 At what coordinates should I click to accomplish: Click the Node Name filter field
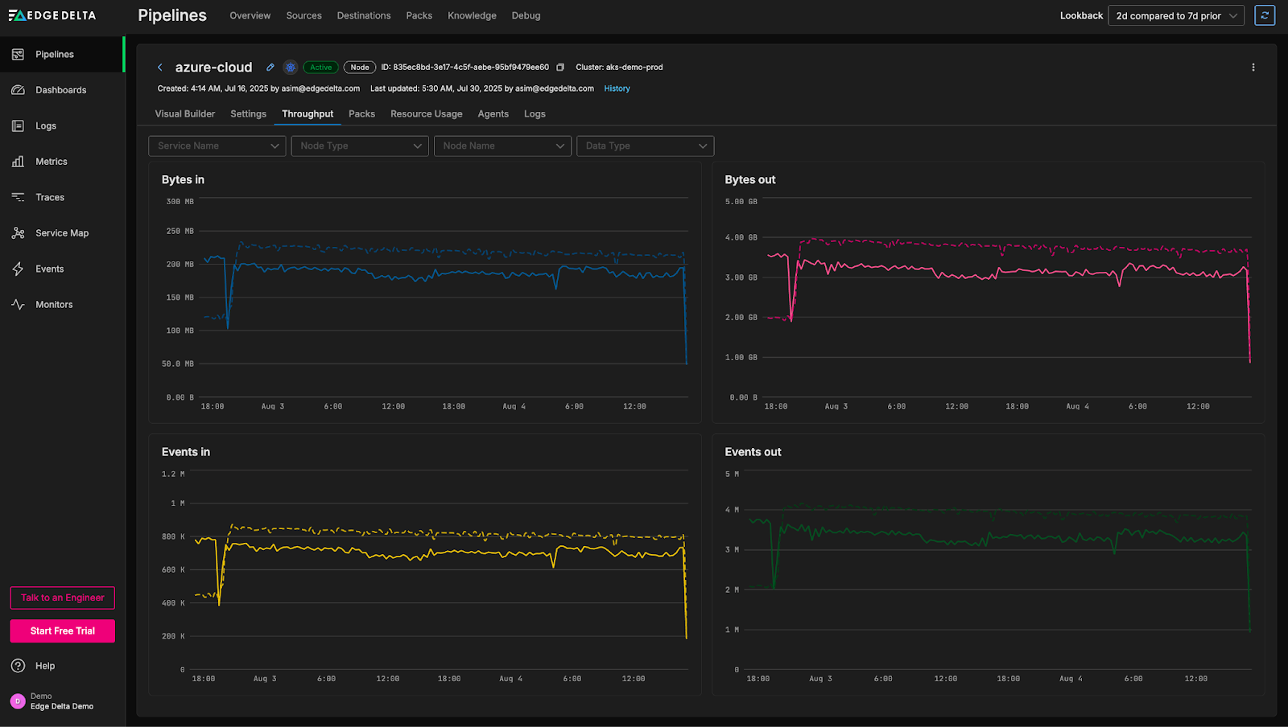pos(502,146)
